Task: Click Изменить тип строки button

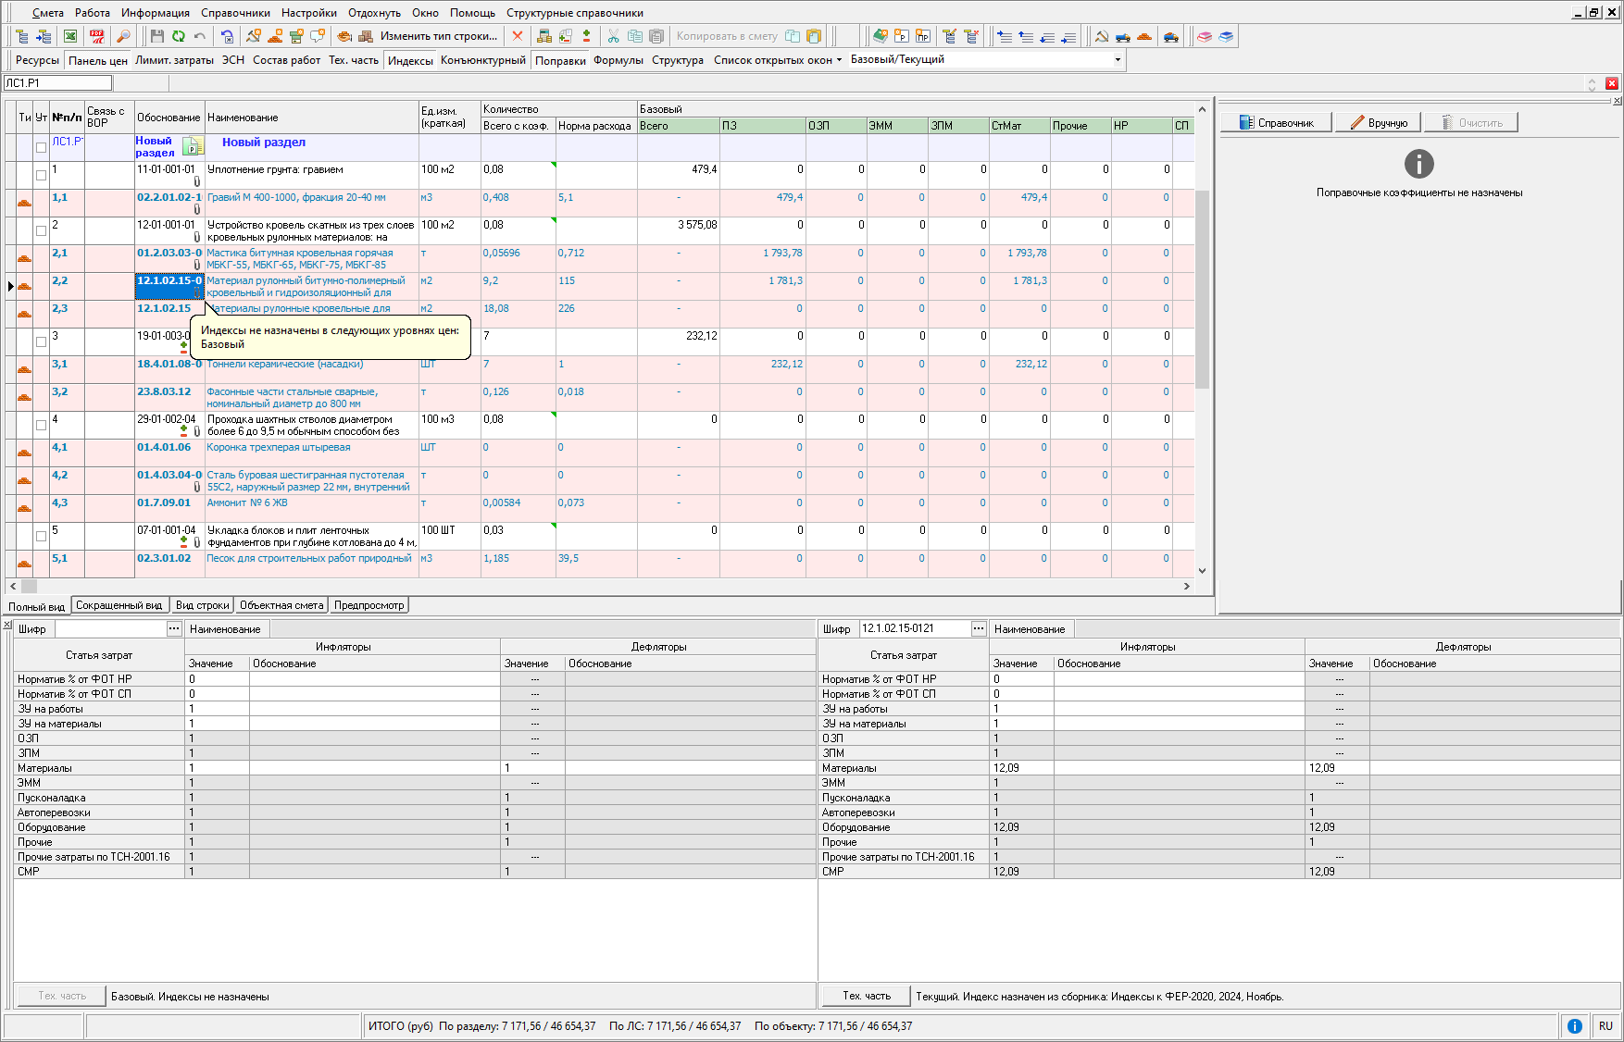Action: coord(438,36)
